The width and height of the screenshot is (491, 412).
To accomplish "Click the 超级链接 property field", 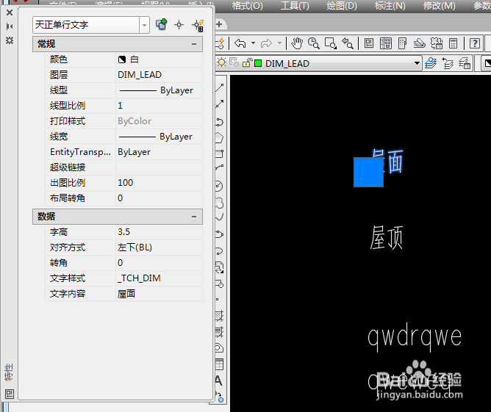I will pos(159,167).
